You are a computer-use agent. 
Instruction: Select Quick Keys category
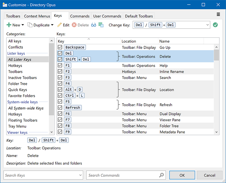coord(28,90)
